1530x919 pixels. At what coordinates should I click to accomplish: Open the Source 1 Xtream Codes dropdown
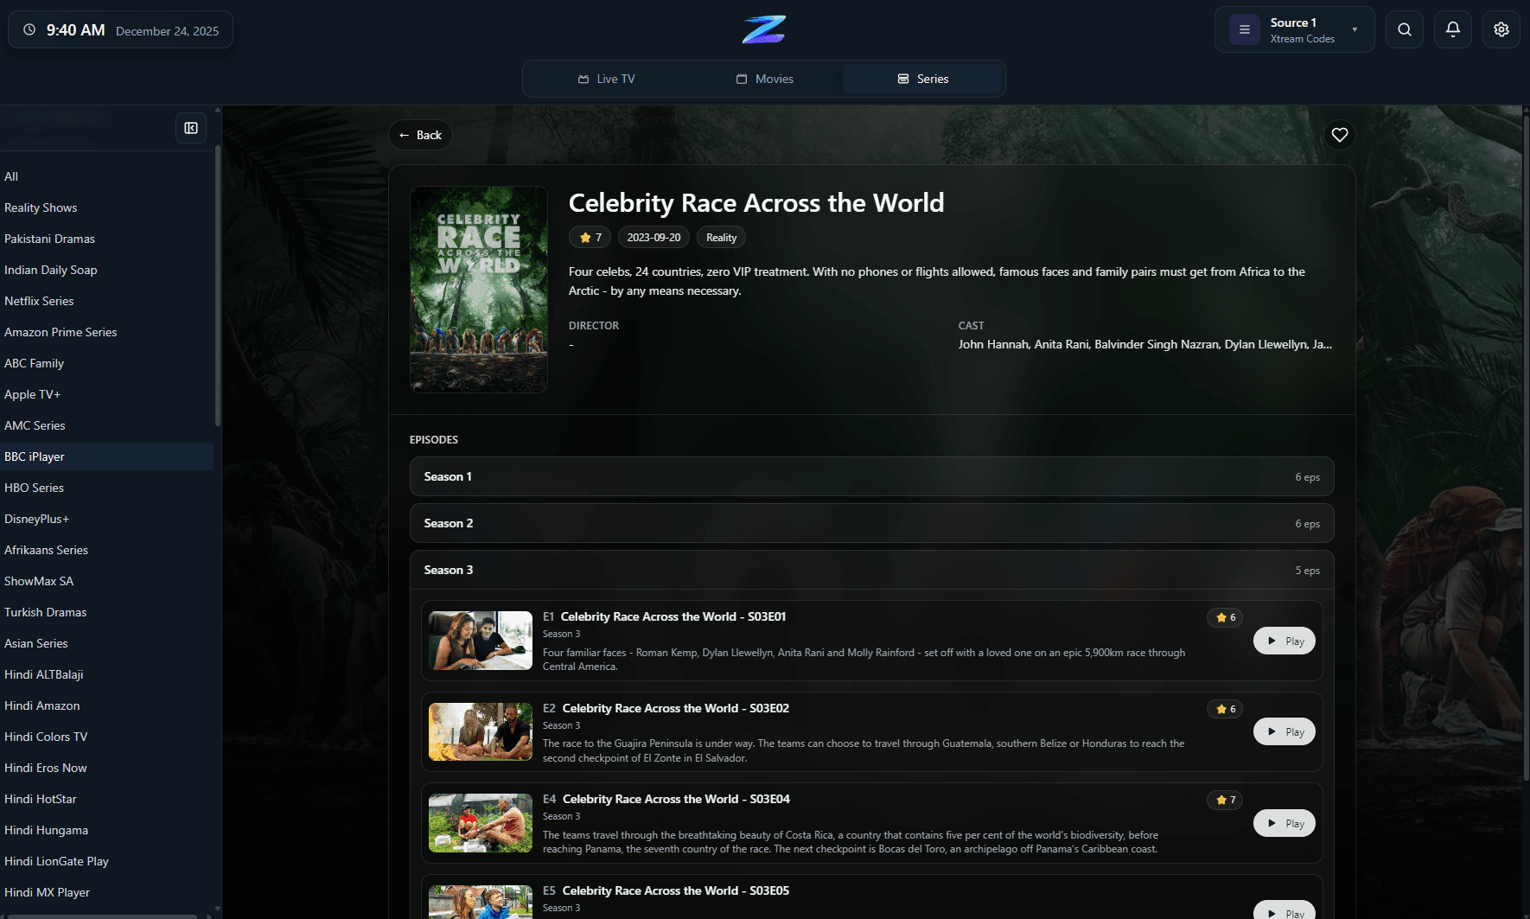(1354, 29)
